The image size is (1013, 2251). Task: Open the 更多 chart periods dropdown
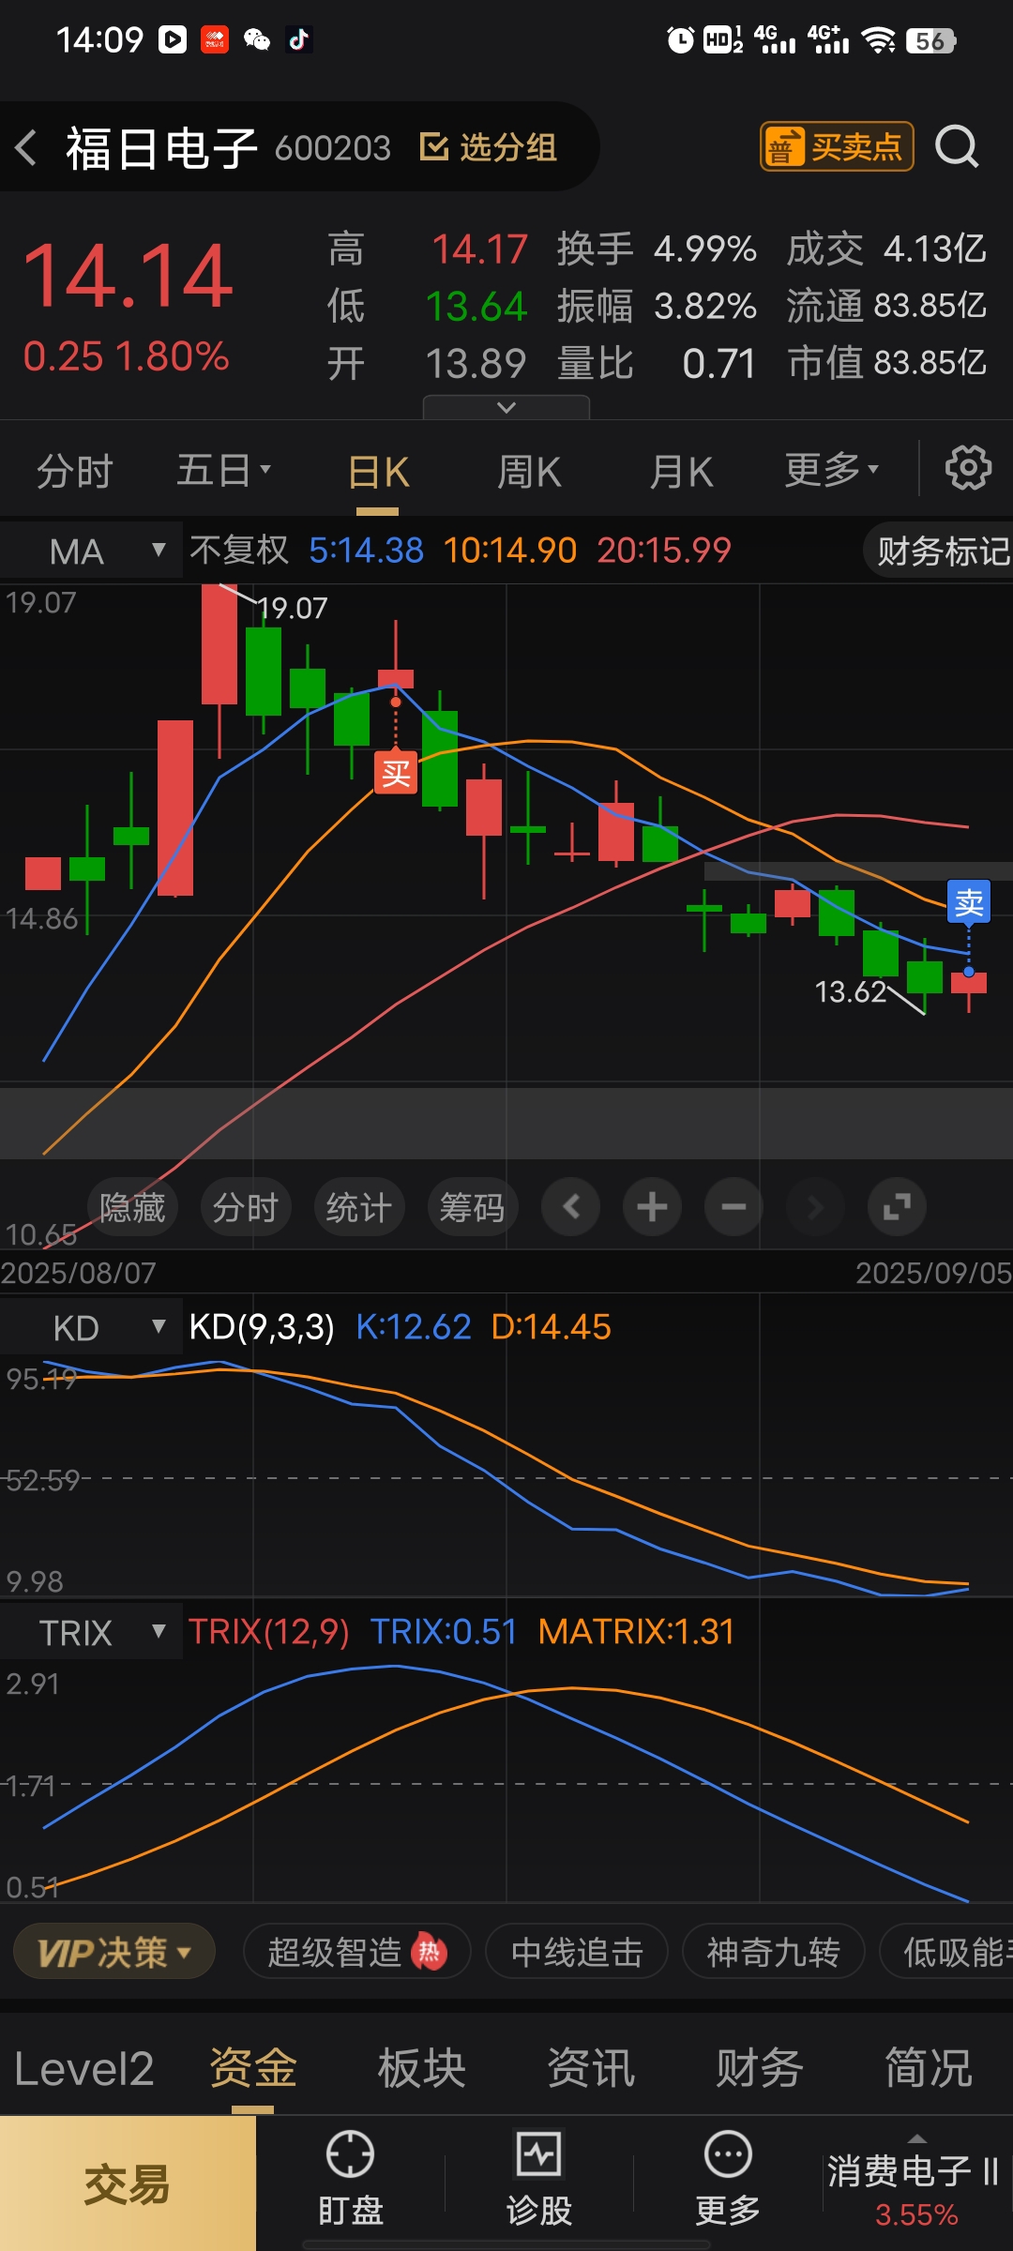[831, 470]
